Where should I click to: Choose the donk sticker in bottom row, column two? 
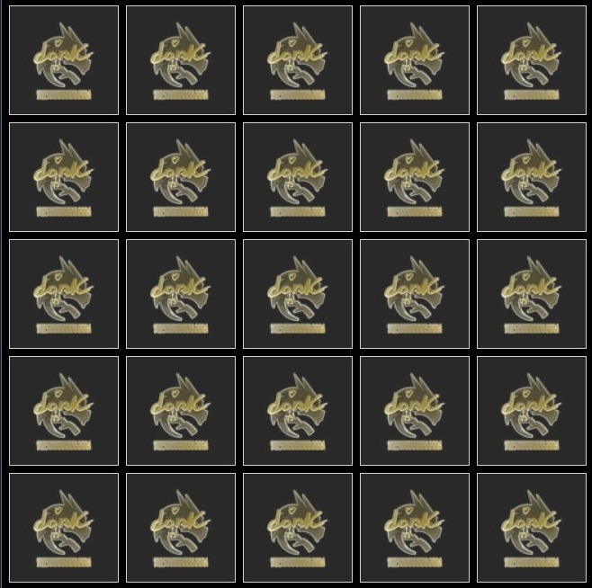click(x=181, y=528)
